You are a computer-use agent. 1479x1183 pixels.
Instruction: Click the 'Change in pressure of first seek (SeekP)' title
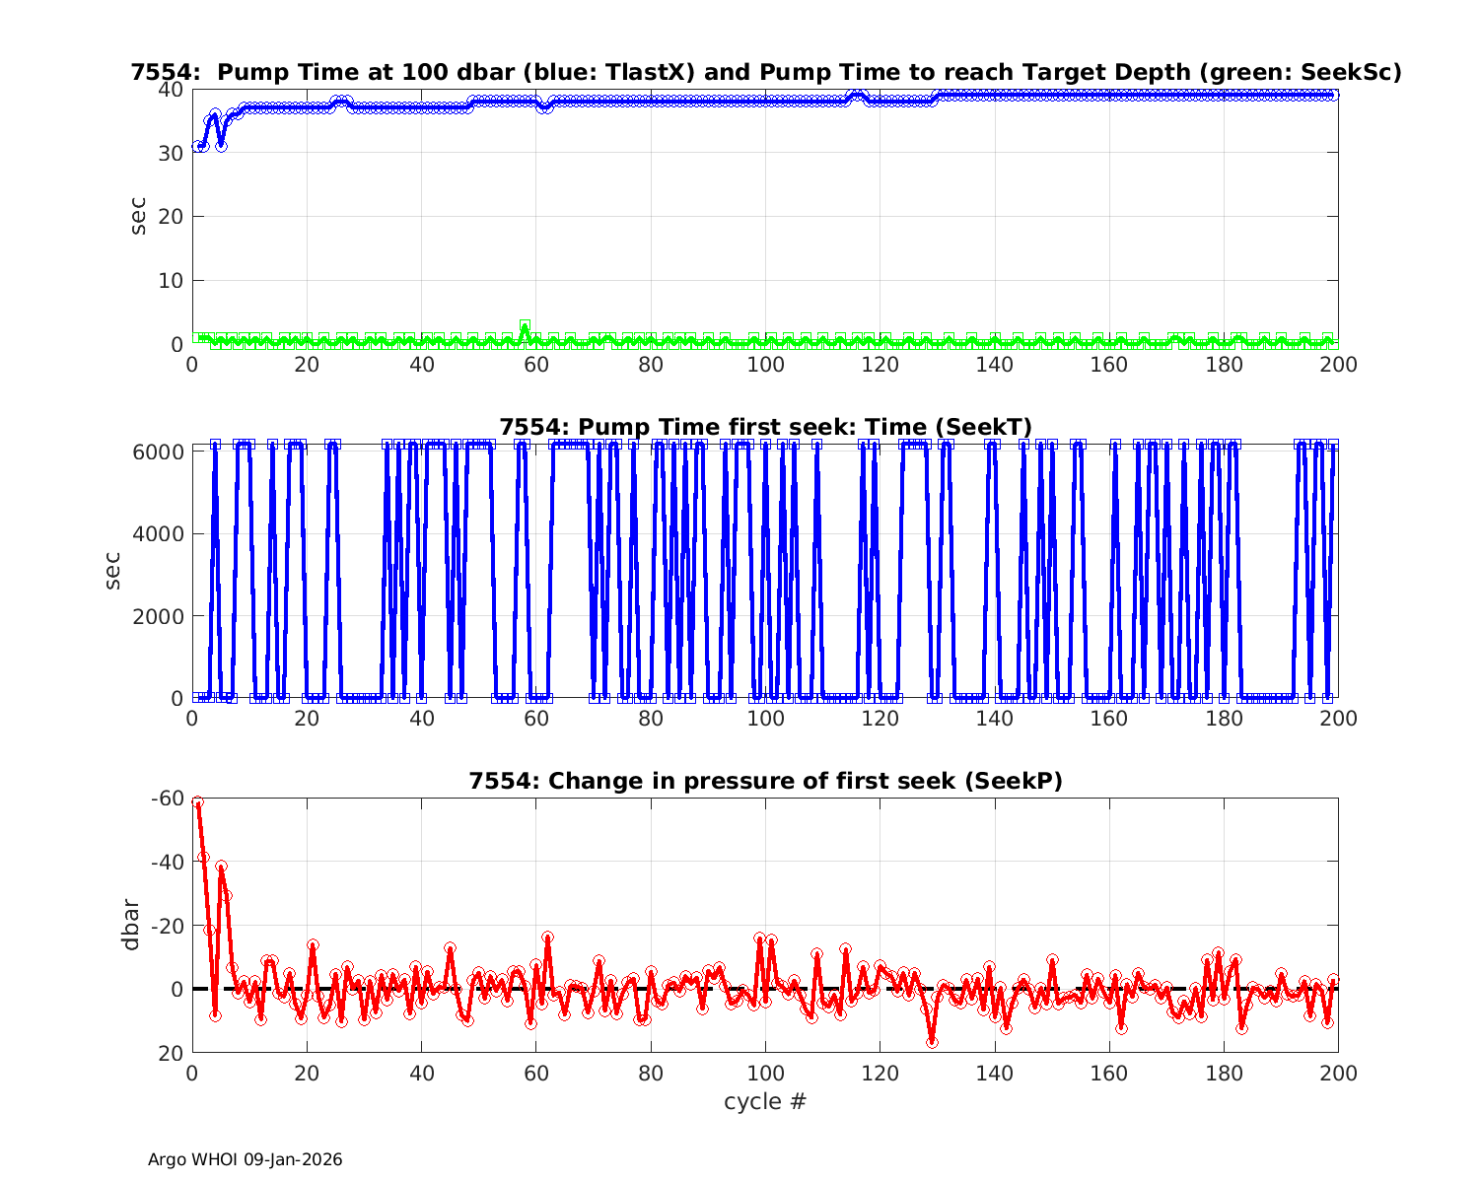point(765,781)
